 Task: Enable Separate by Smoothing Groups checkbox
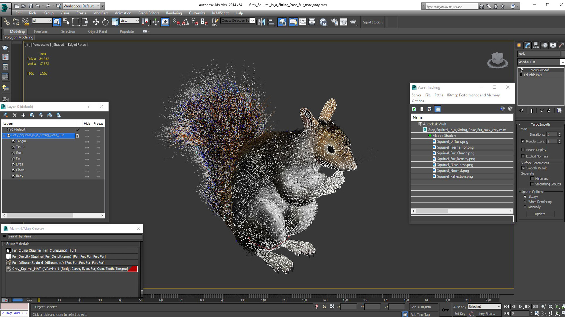pos(532,184)
